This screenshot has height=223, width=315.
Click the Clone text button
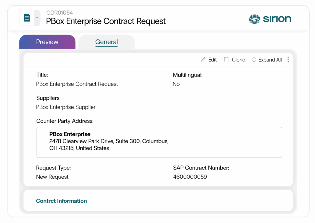tap(238, 60)
